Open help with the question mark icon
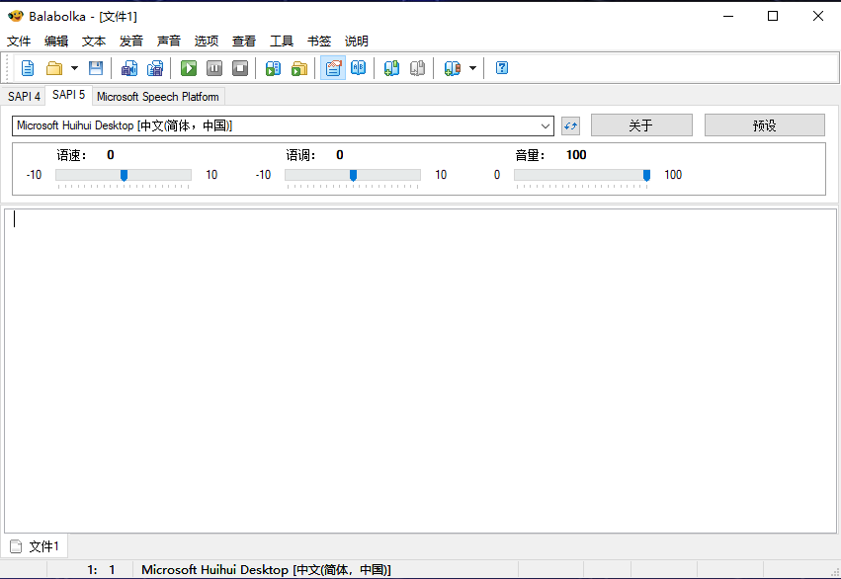The width and height of the screenshot is (841, 579). click(x=502, y=68)
